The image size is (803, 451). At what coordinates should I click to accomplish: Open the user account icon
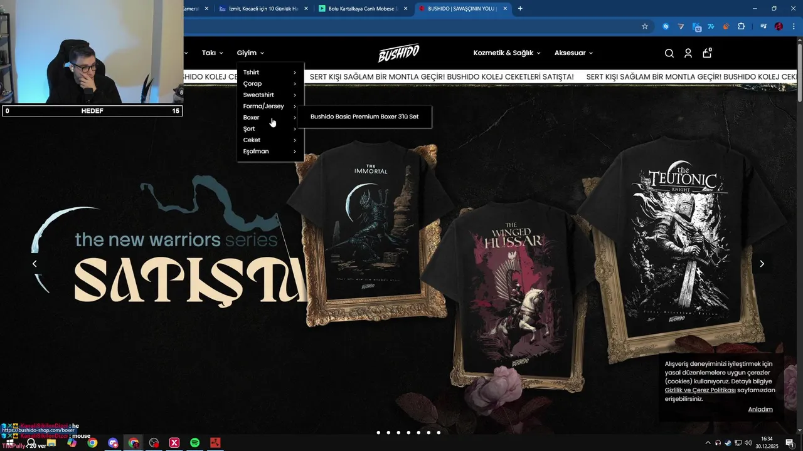click(x=688, y=53)
